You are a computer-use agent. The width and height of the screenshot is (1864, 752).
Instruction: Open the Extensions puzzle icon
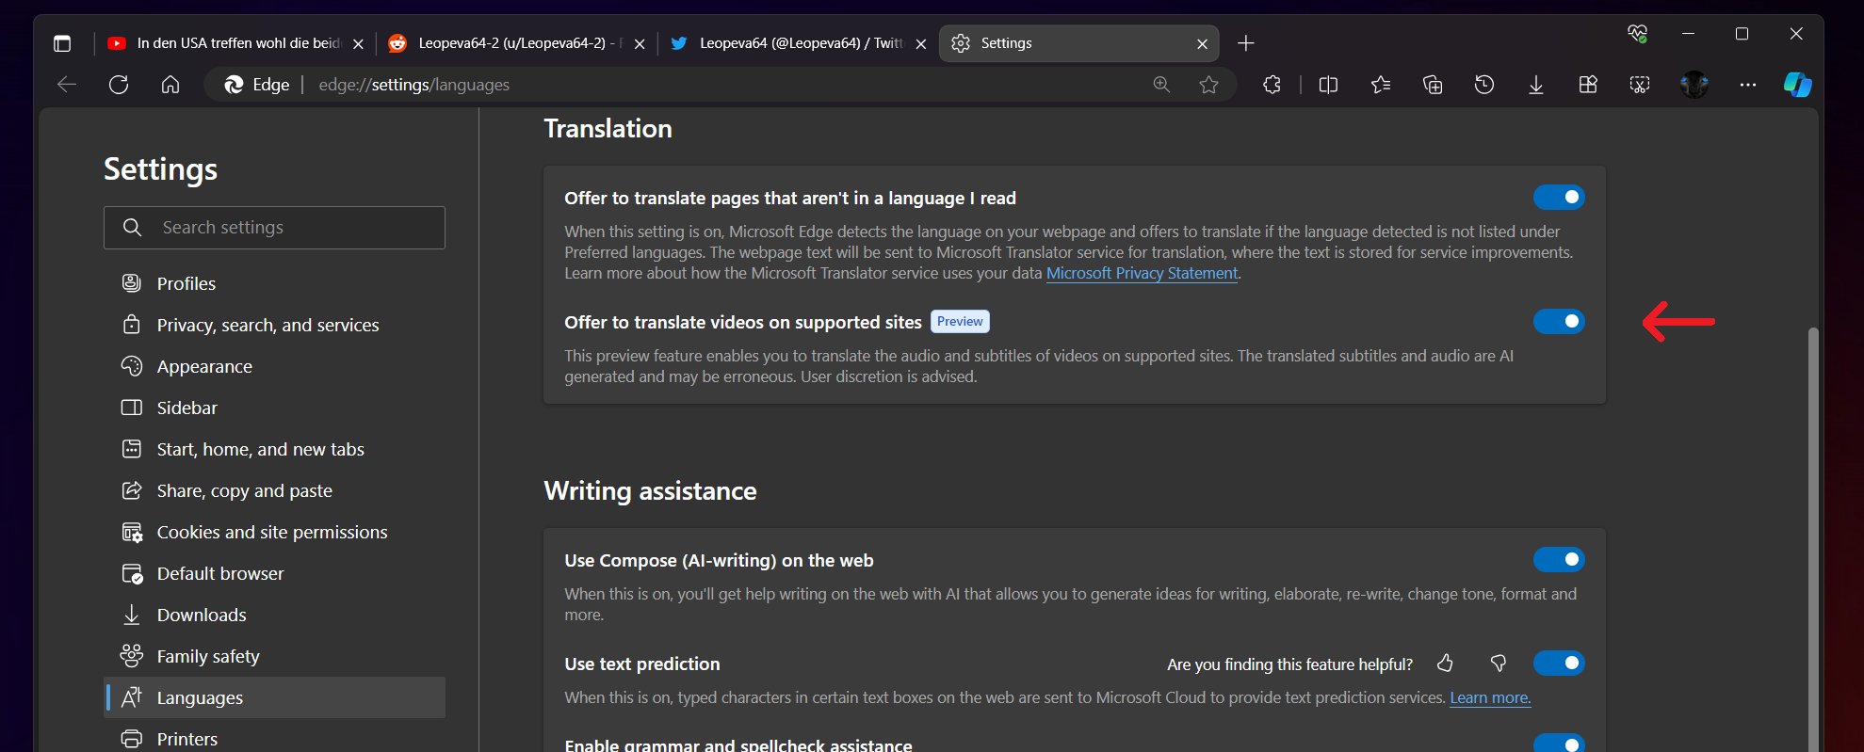1272,85
